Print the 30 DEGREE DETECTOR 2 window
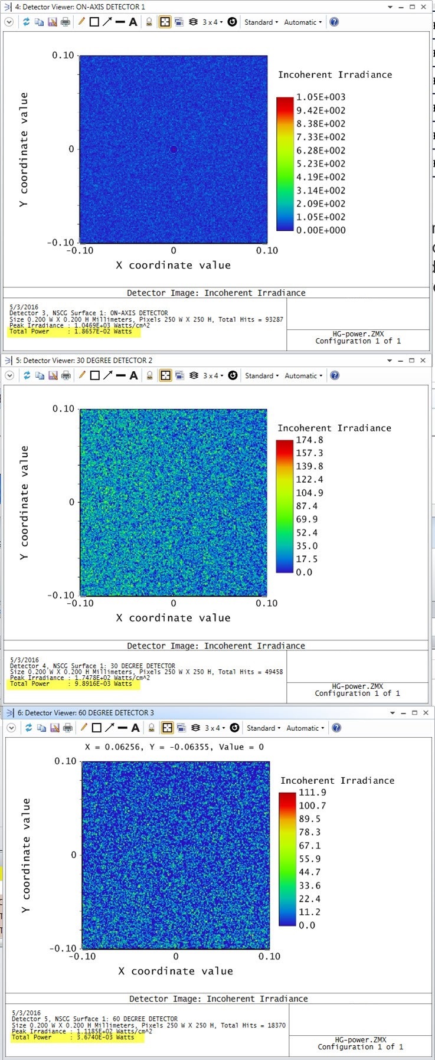The height and width of the screenshot is (1060, 435). click(x=66, y=375)
